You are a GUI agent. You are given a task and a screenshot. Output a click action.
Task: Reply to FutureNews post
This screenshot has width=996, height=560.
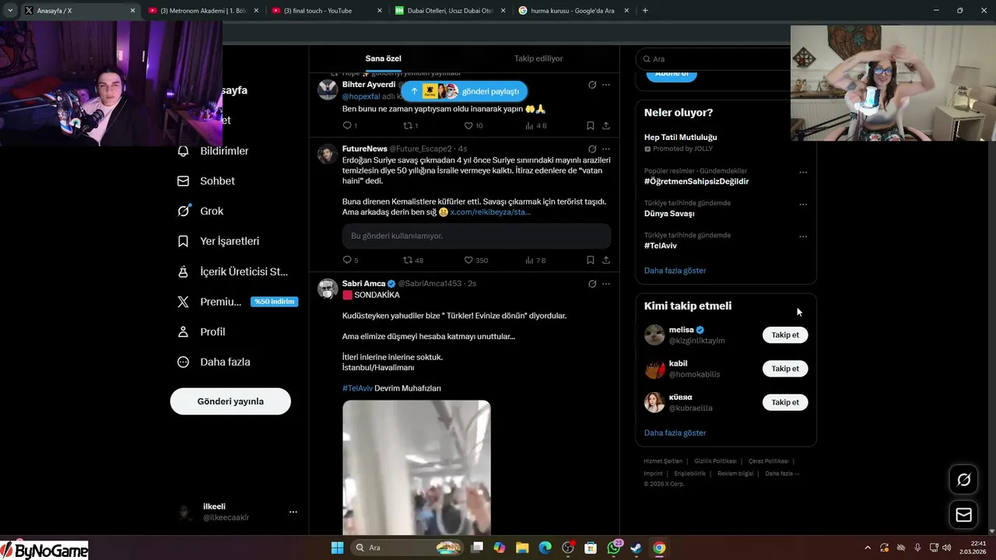pyautogui.click(x=347, y=260)
